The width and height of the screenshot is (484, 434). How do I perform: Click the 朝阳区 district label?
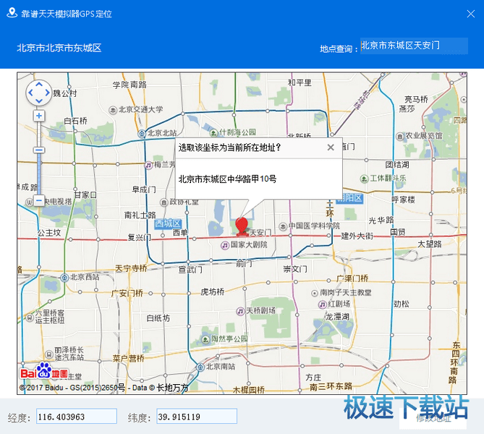coord(349,197)
